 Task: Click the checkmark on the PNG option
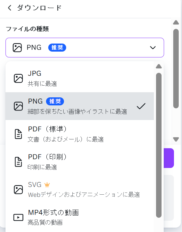(x=141, y=106)
